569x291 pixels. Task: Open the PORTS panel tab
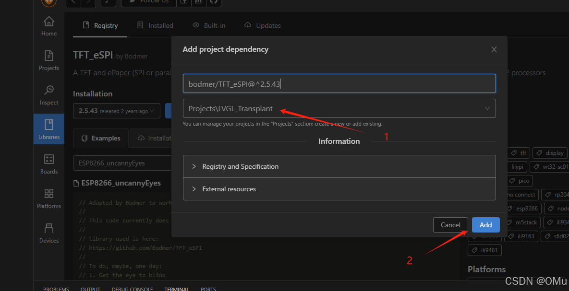tap(208, 289)
